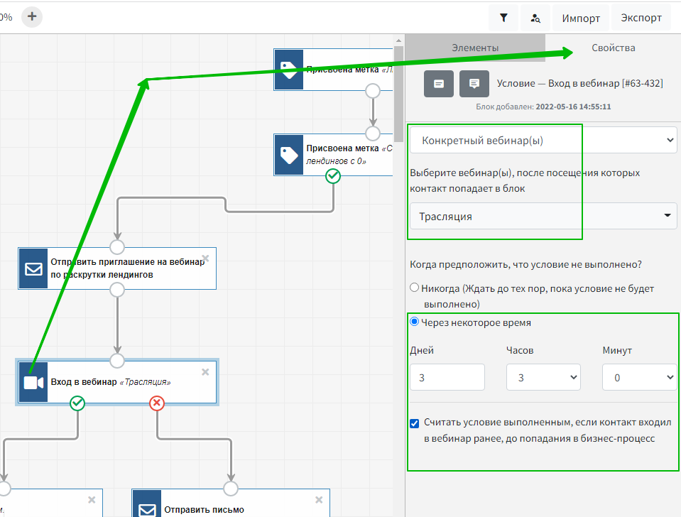Image resolution: width=681 pixels, height=517 pixels.
Task: Click envelope icon on invitation block
Action: [33, 268]
